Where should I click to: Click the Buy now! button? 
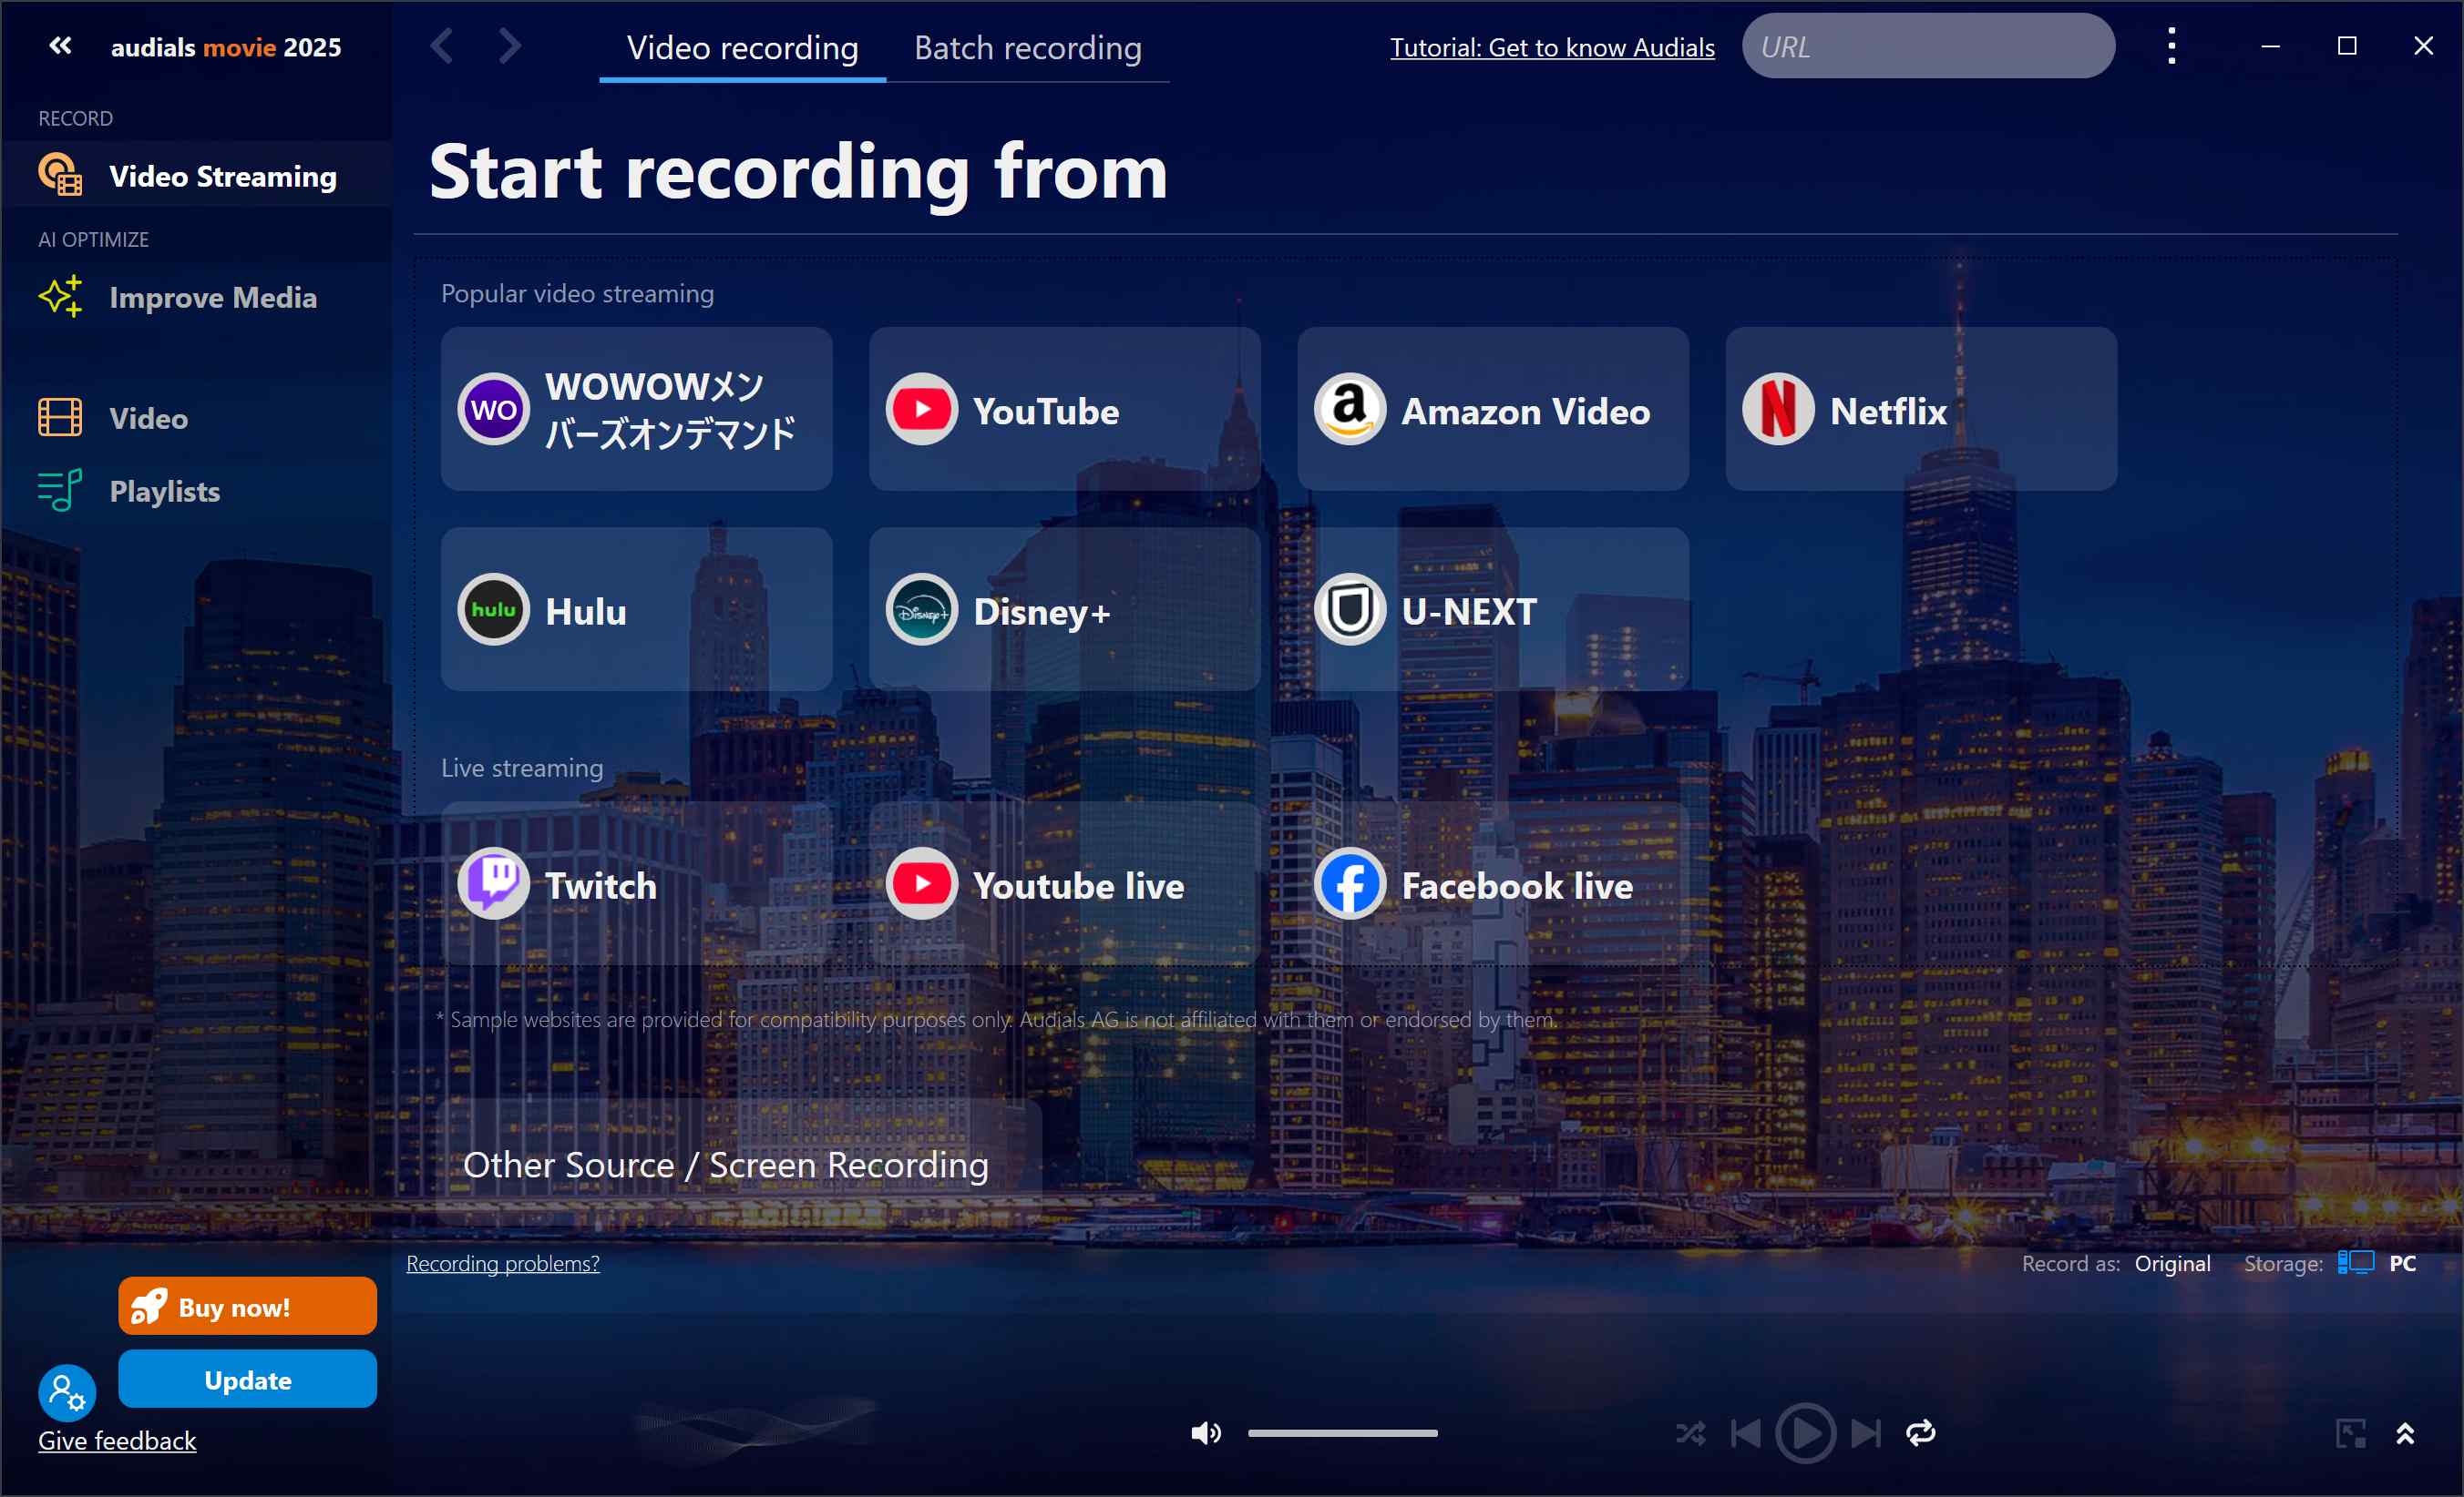pos(247,1306)
